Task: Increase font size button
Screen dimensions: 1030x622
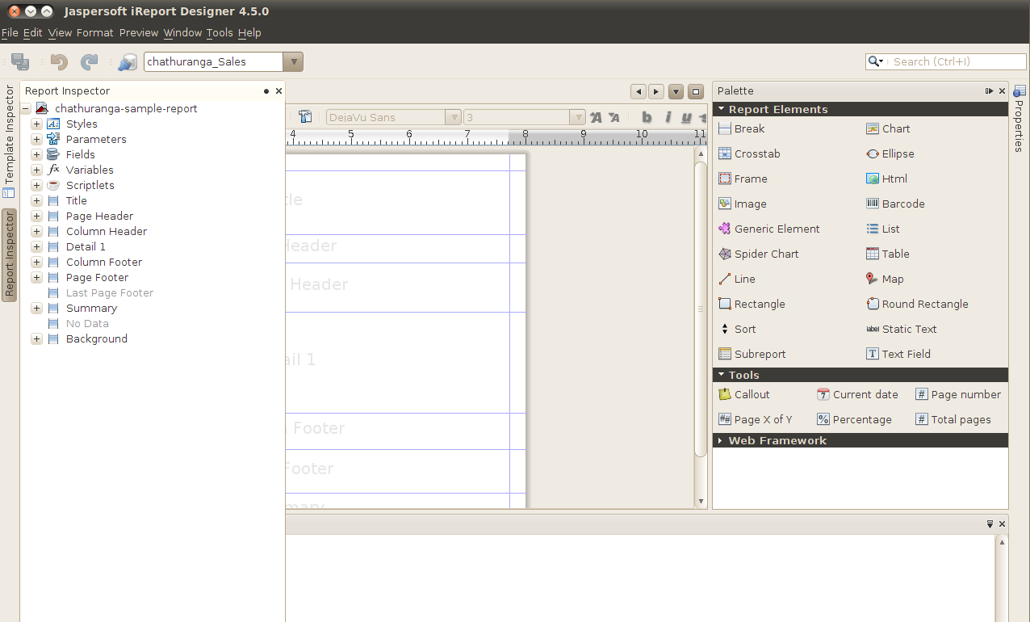Action: point(596,117)
